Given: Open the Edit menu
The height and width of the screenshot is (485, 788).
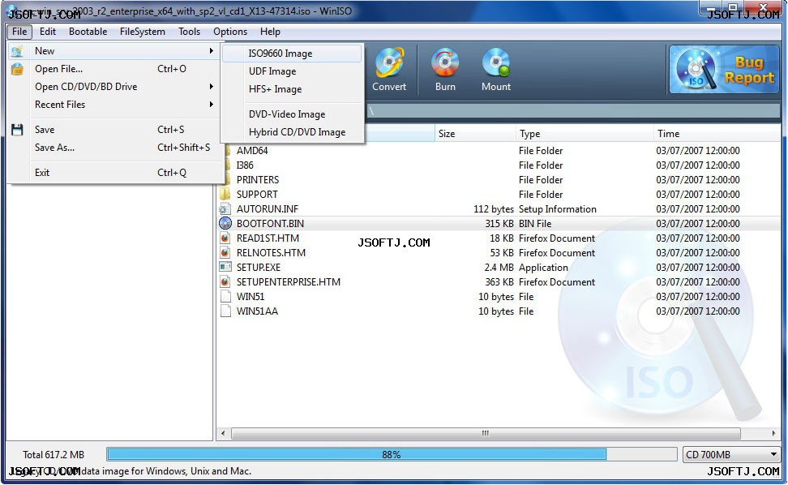Looking at the screenshot, I should (x=48, y=32).
